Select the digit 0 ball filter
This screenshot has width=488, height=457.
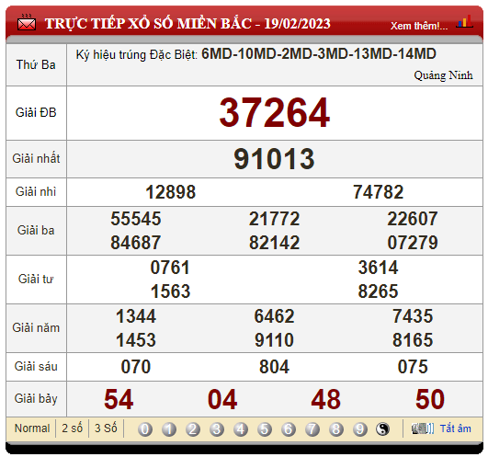[145, 429]
